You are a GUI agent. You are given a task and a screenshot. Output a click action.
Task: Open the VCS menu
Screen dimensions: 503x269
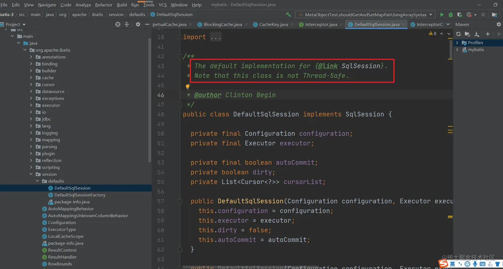click(163, 5)
